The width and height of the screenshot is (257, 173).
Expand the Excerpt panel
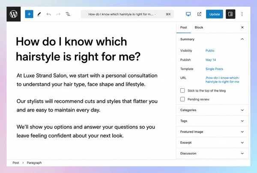pyautogui.click(x=212, y=143)
